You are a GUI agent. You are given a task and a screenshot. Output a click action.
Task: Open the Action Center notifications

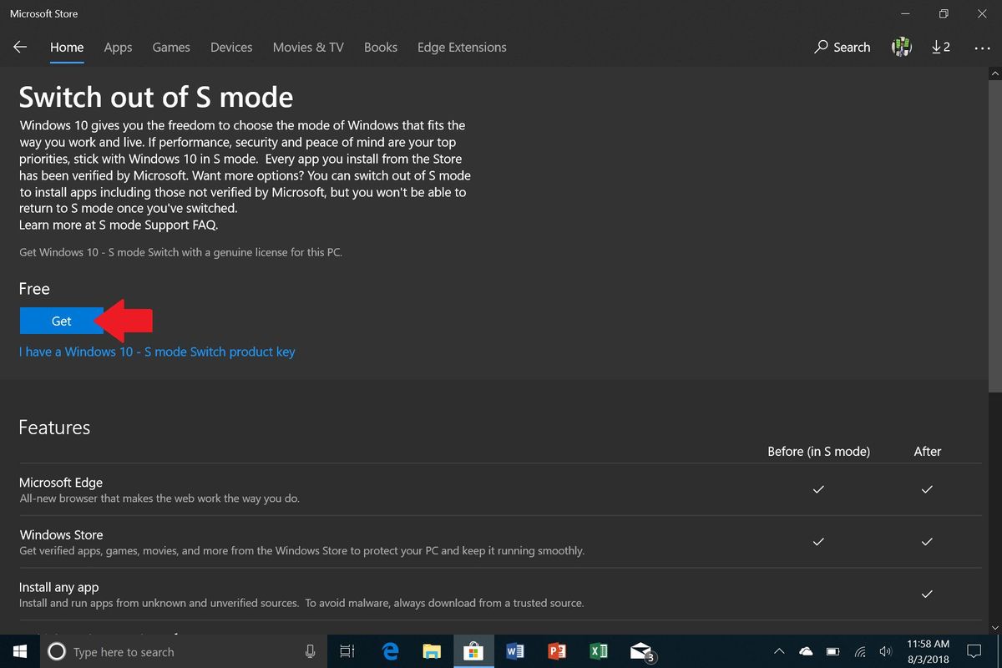click(974, 651)
